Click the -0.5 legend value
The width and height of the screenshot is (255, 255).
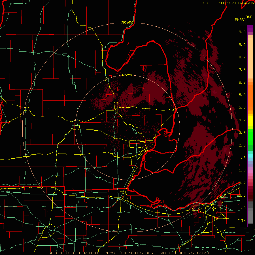(x=241, y=195)
